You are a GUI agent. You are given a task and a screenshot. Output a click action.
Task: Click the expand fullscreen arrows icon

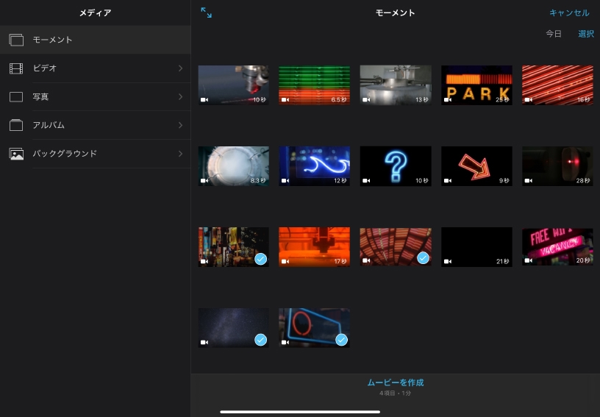207,13
